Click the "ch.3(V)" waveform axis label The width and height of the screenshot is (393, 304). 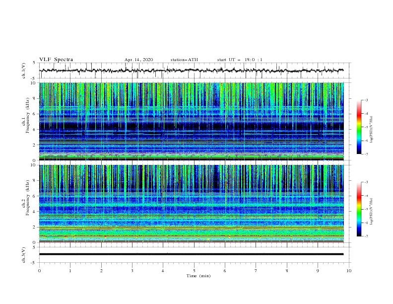tap(24, 255)
